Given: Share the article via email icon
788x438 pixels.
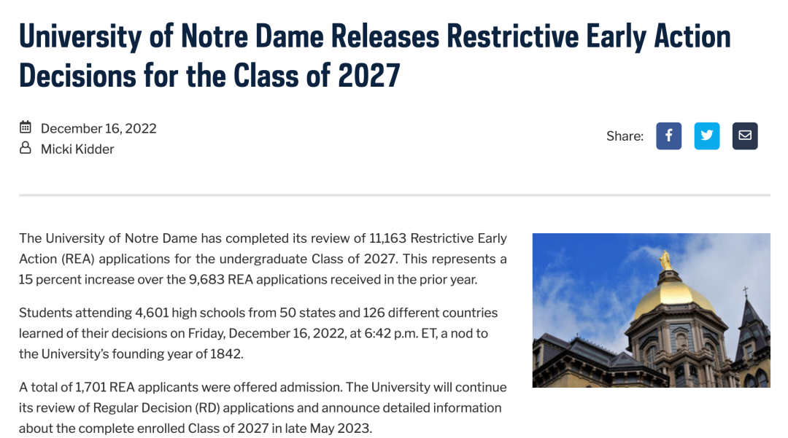Looking at the screenshot, I should pyautogui.click(x=745, y=136).
